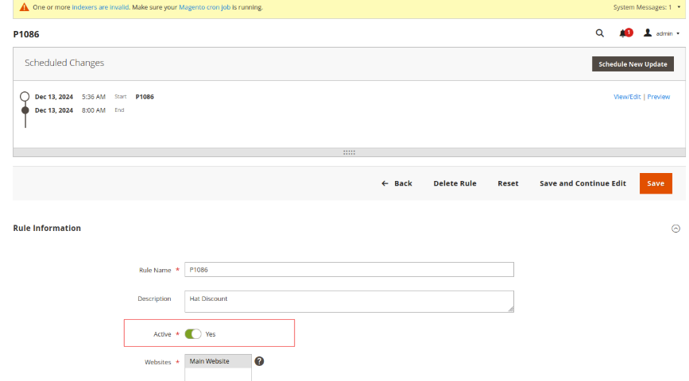Click the Scheduled Changes heading
This screenshot has height=381, width=689.
(x=64, y=63)
